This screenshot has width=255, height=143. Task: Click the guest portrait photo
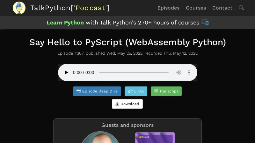pyautogui.click(x=100, y=137)
